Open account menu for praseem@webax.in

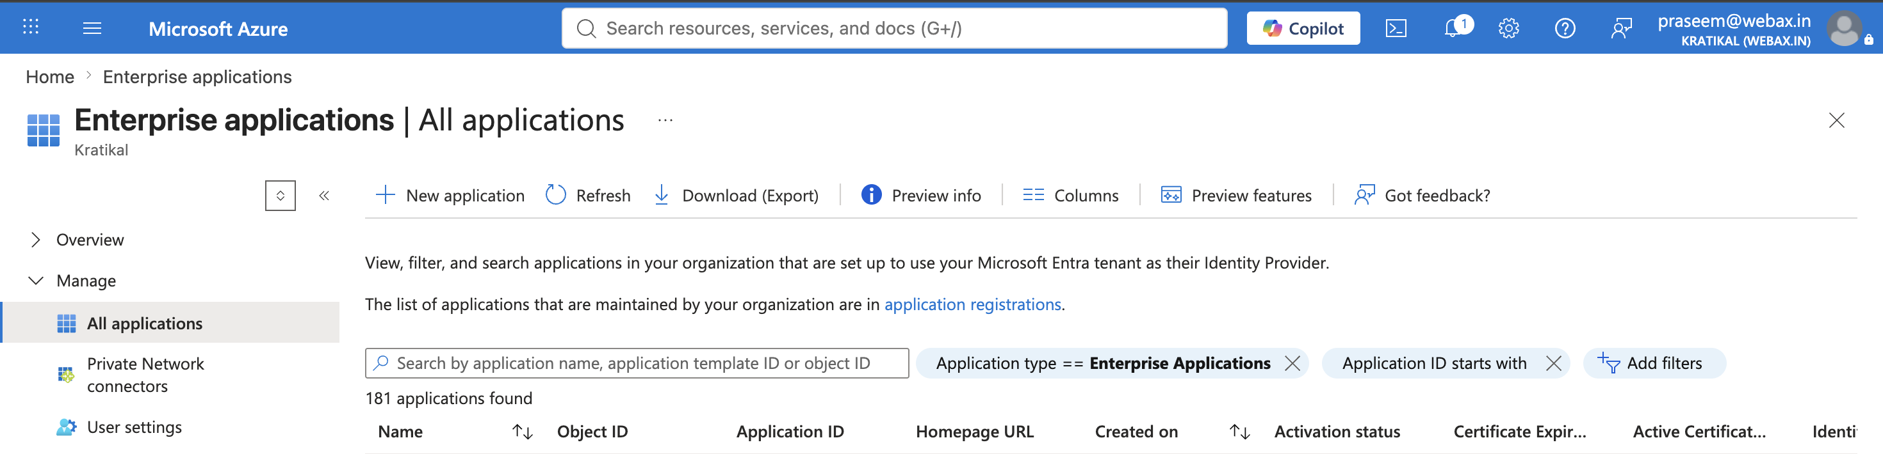[1765, 29]
